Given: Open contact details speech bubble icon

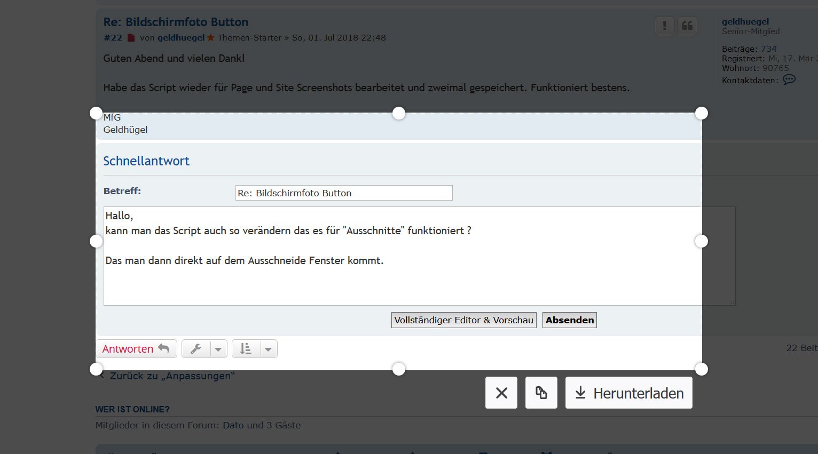Looking at the screenshot, I should point(789,80).
